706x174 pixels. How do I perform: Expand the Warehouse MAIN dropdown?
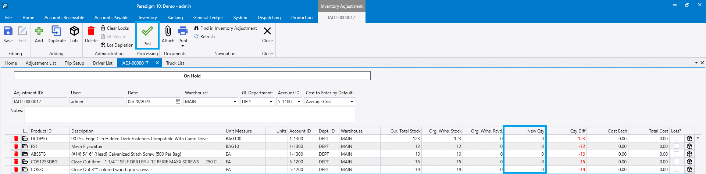tap(235, 102)
